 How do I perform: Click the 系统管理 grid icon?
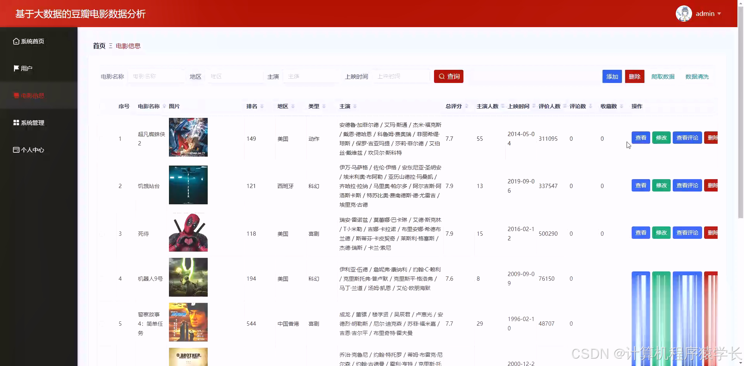(16, 123)
